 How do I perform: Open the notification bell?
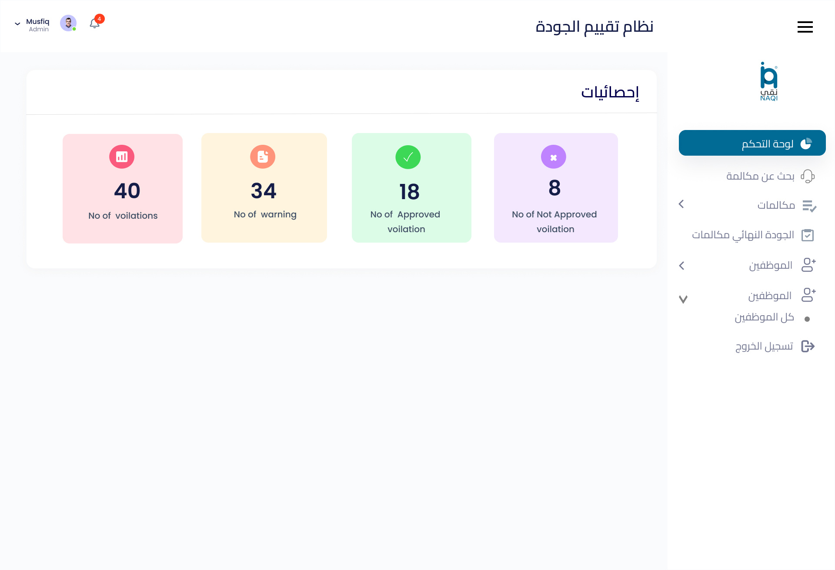tap(94, 23)
